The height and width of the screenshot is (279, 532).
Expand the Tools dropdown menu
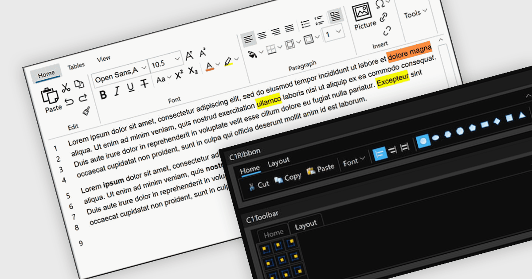415,14
